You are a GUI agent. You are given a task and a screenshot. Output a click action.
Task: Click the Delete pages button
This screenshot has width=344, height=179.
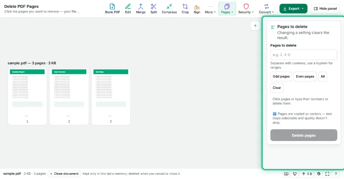click(304, 135)
